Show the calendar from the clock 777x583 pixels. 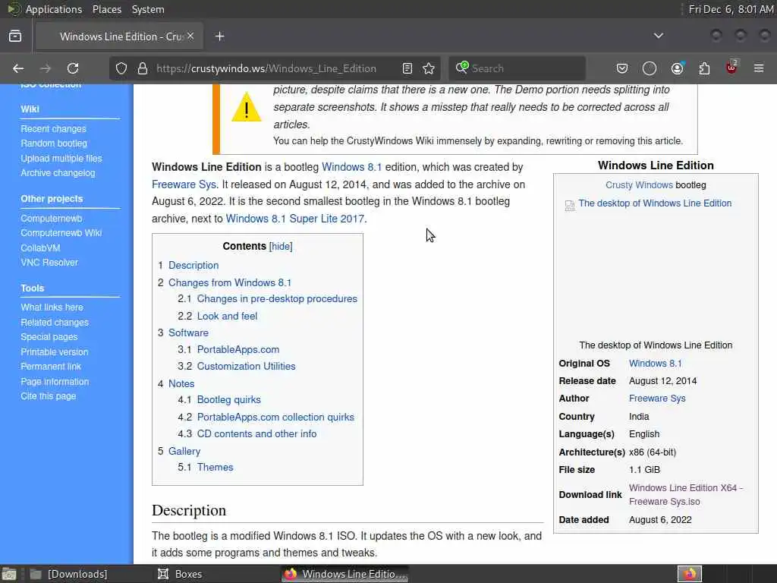click(x=731, y=9)
